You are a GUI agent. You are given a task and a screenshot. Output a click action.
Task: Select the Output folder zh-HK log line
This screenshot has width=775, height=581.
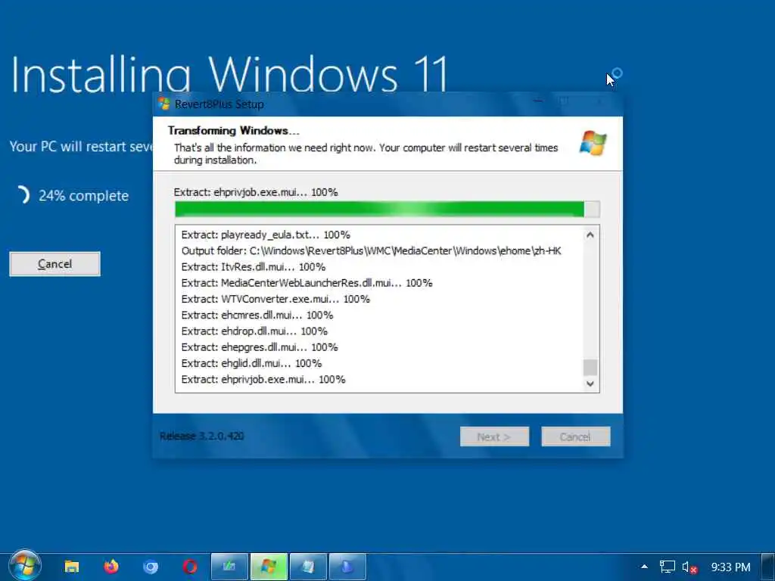(x=371, y=251)
